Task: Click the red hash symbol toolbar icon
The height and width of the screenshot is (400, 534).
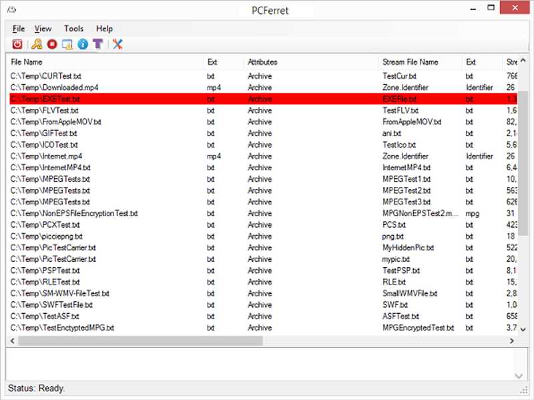Action: 52,44
